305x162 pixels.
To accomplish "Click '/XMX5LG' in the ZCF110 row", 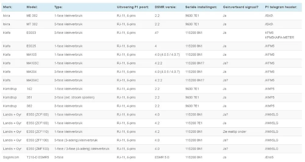I will point(271,132).
